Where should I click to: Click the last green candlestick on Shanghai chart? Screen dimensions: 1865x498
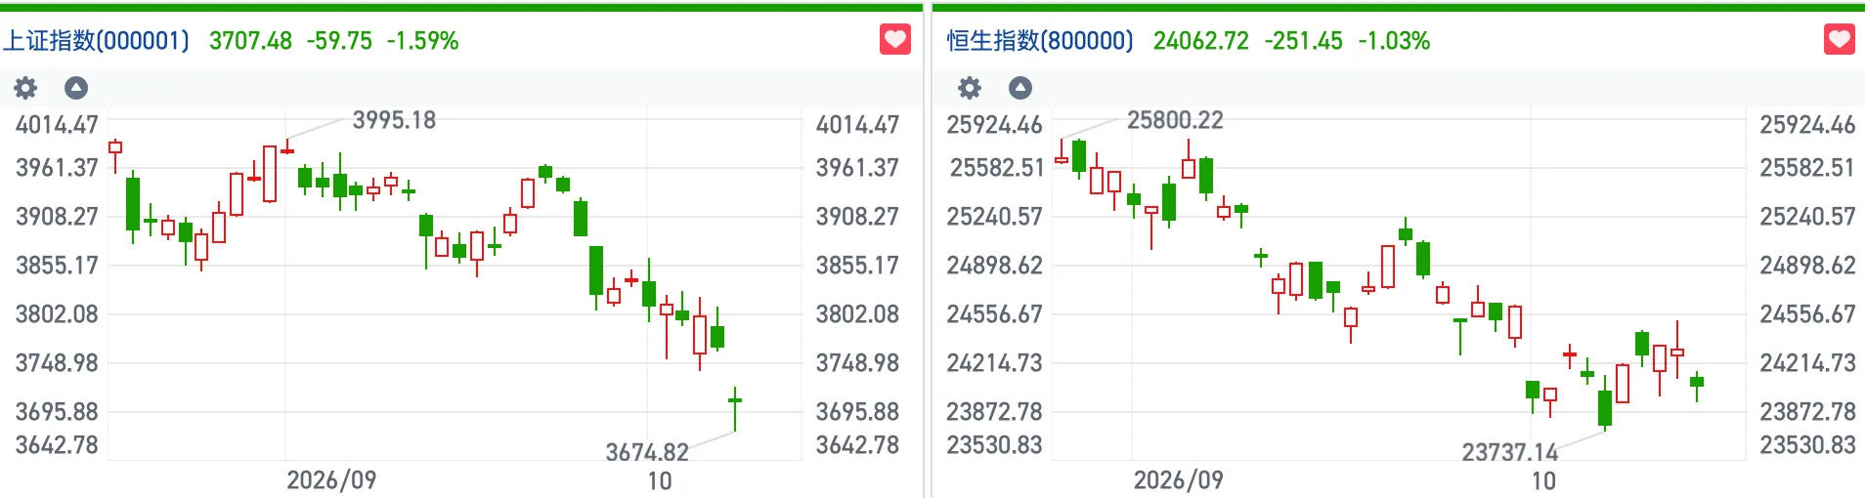coord(735,408)
